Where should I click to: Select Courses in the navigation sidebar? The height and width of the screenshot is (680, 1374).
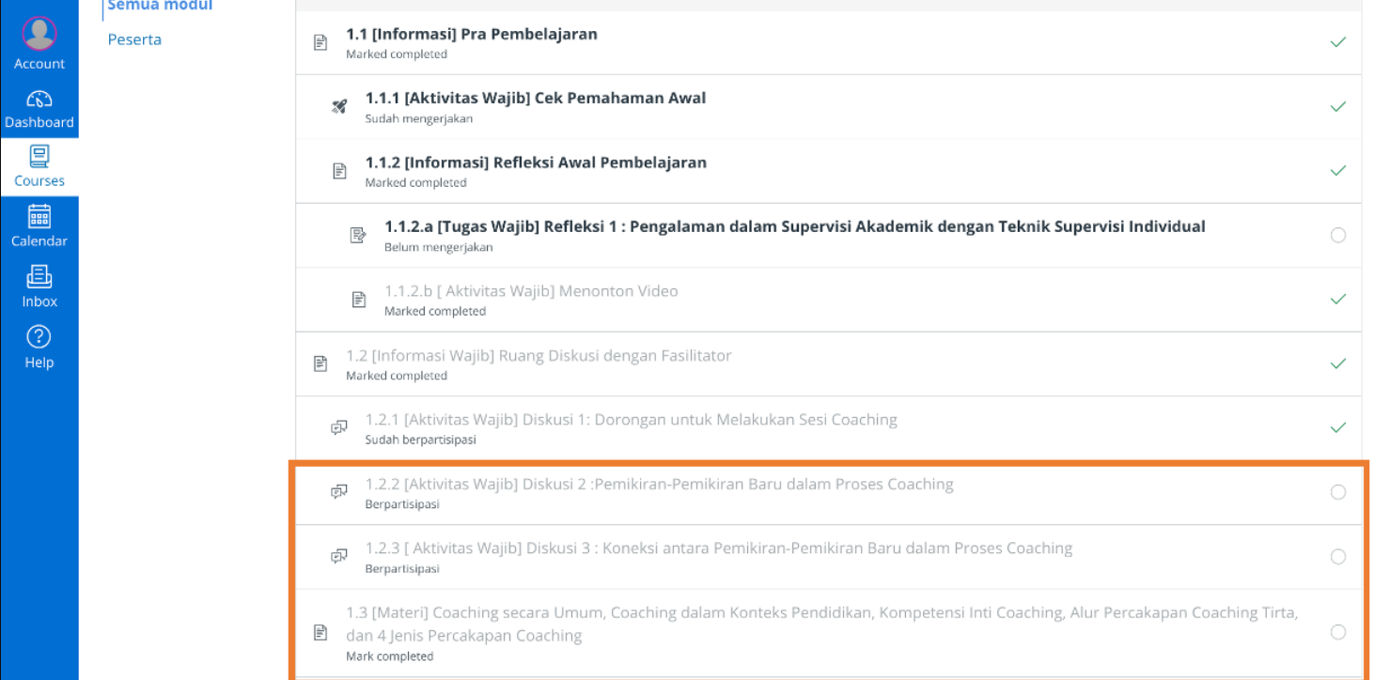pos(39,167)
